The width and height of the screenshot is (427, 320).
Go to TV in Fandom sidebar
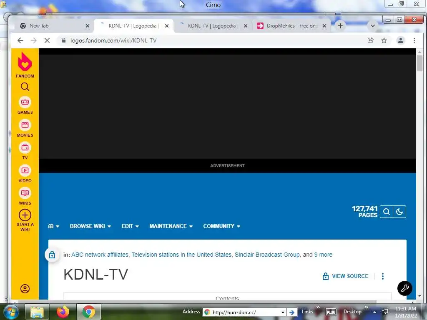coord(25,151)
